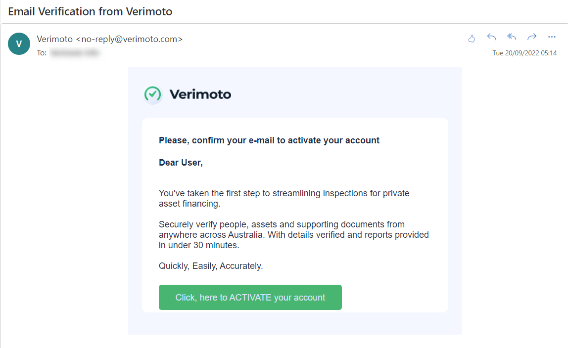Viewport: 568px width, 348px height.
Task: Click the timestamp Tue 20/09/2022 05:14
Action: pyautogui.click(x=524, y=52)
